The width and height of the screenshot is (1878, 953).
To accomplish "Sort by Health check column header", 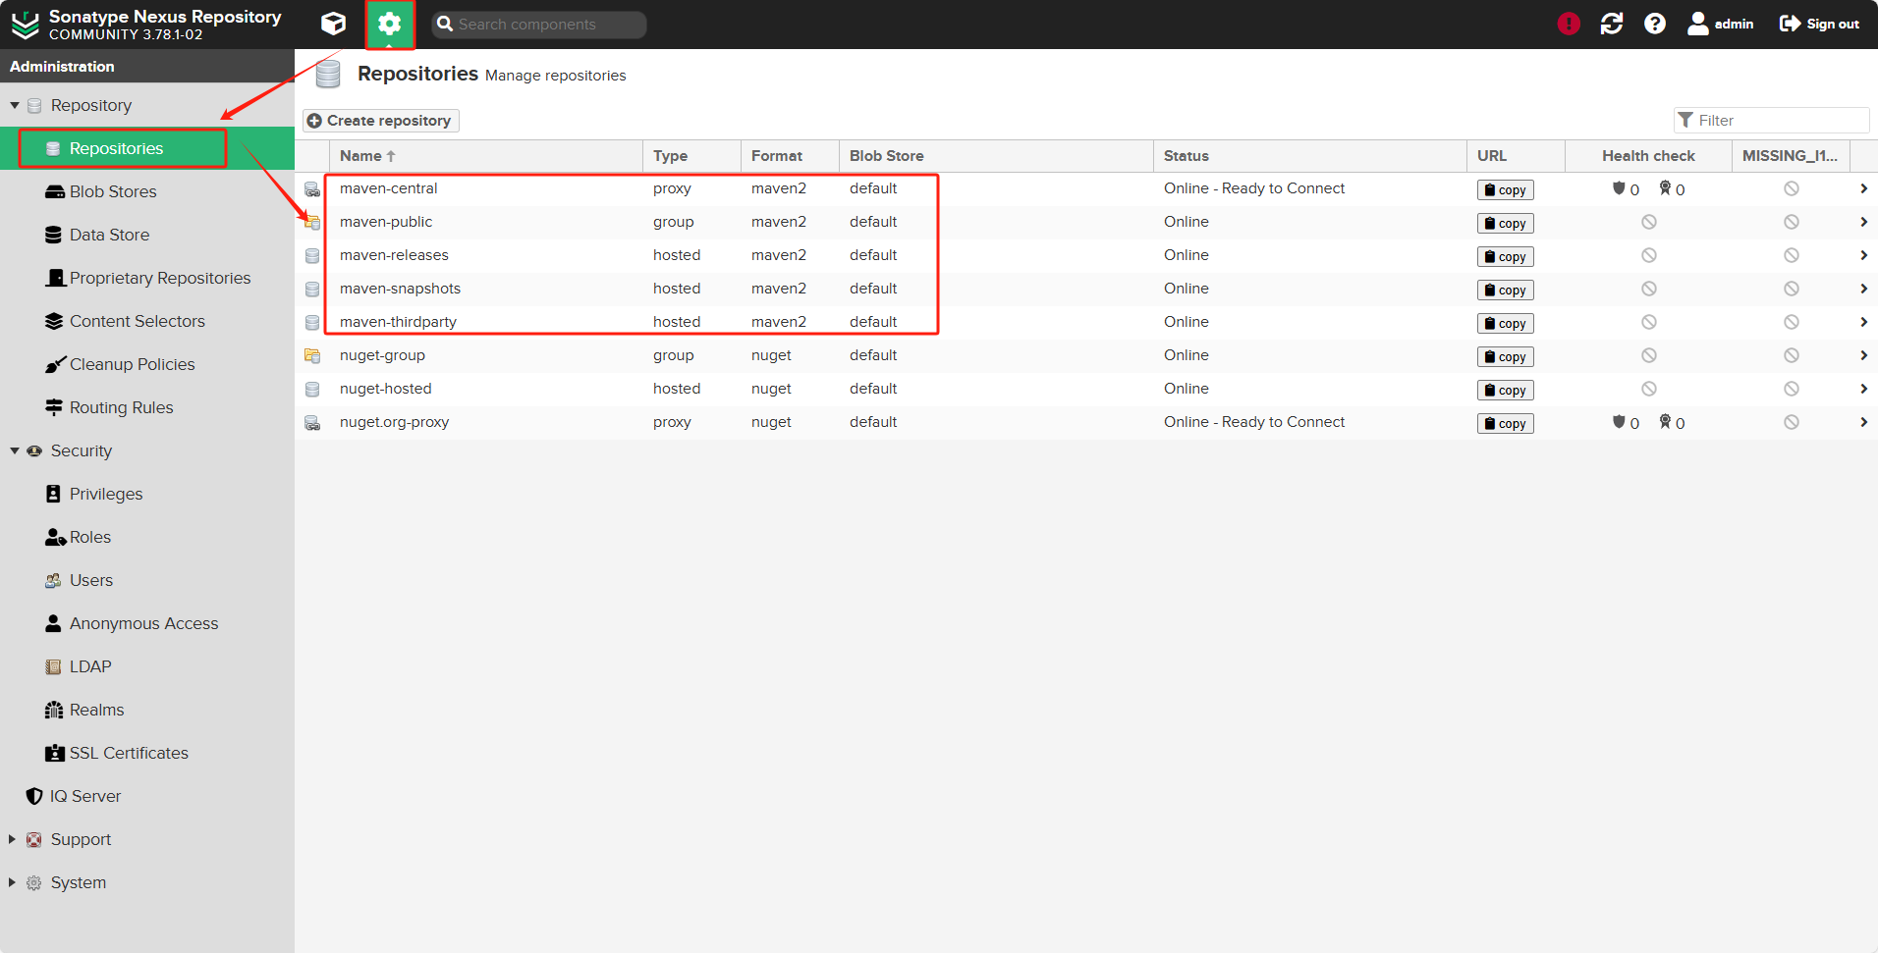I will (1648, 156).
